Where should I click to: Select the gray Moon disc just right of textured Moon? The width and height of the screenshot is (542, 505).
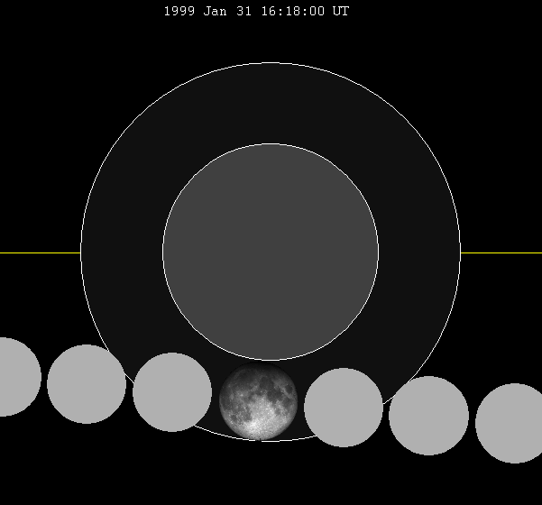point(344,408)
